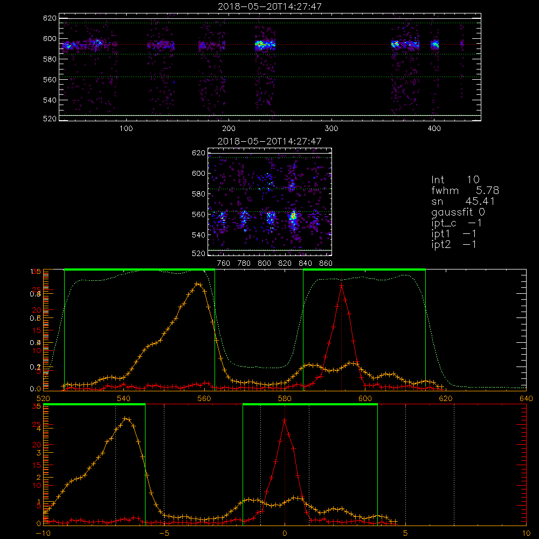Click x-axis tick label 760 under the middle image
The width and height of the screenshot is (539, 539).
pyautogui.click(x=224, y=264)
